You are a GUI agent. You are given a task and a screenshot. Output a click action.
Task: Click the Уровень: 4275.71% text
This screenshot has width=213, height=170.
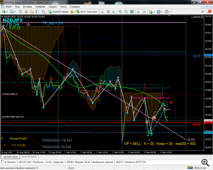coord(135,162)
